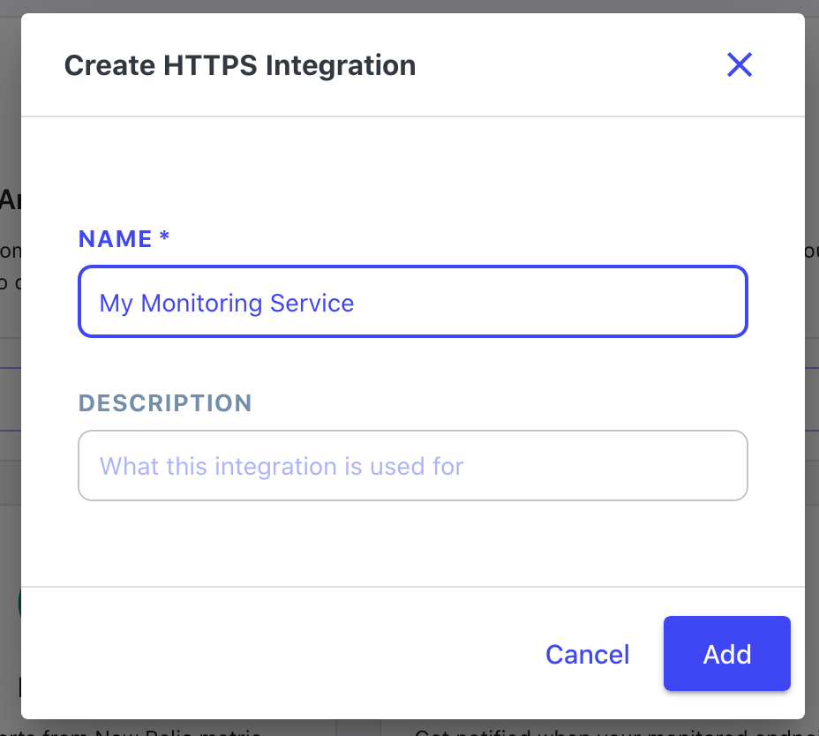Image resolution: width=819 pixels, height=736 pixels.
Task: Click Add to create the integration
Action: point(726,653)
